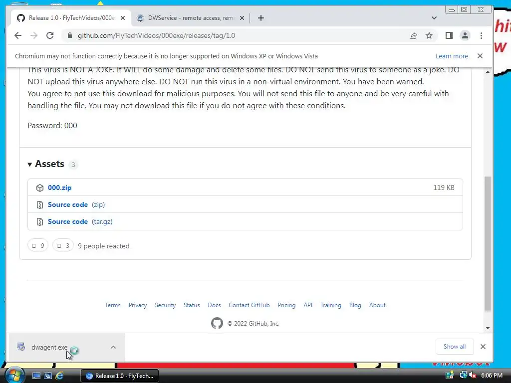This screenshot has height=383, width=511.
Task: Open the Learn more link
Action: [x=452, y=56]
